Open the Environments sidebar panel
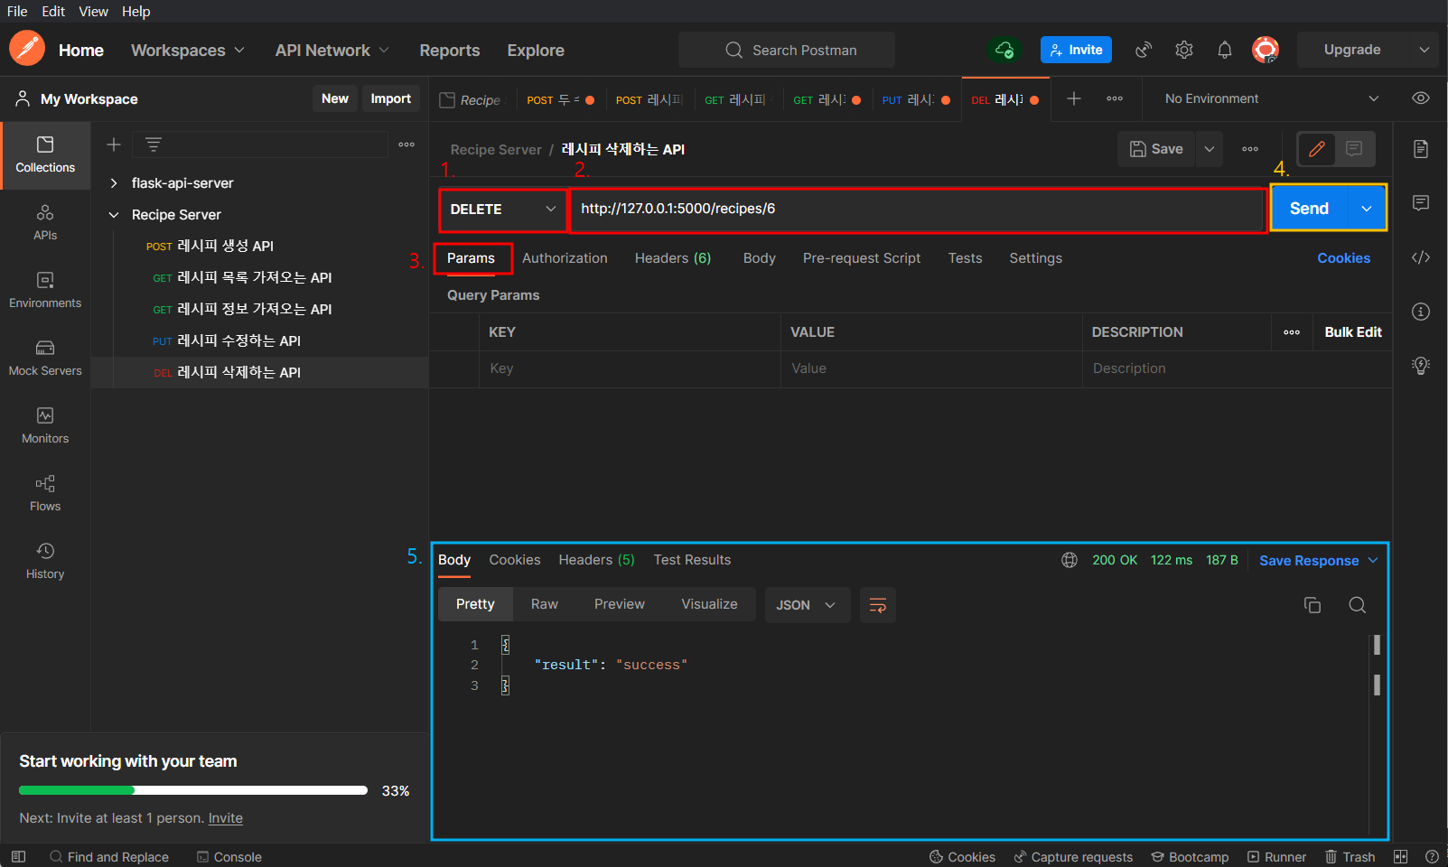The height and width of the screenshot is (867, 1448). 45,291
